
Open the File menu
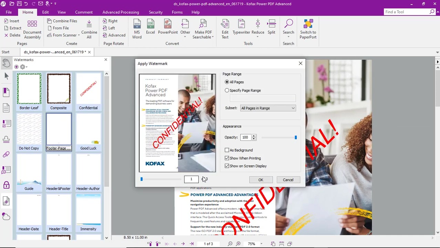(9, 12)
